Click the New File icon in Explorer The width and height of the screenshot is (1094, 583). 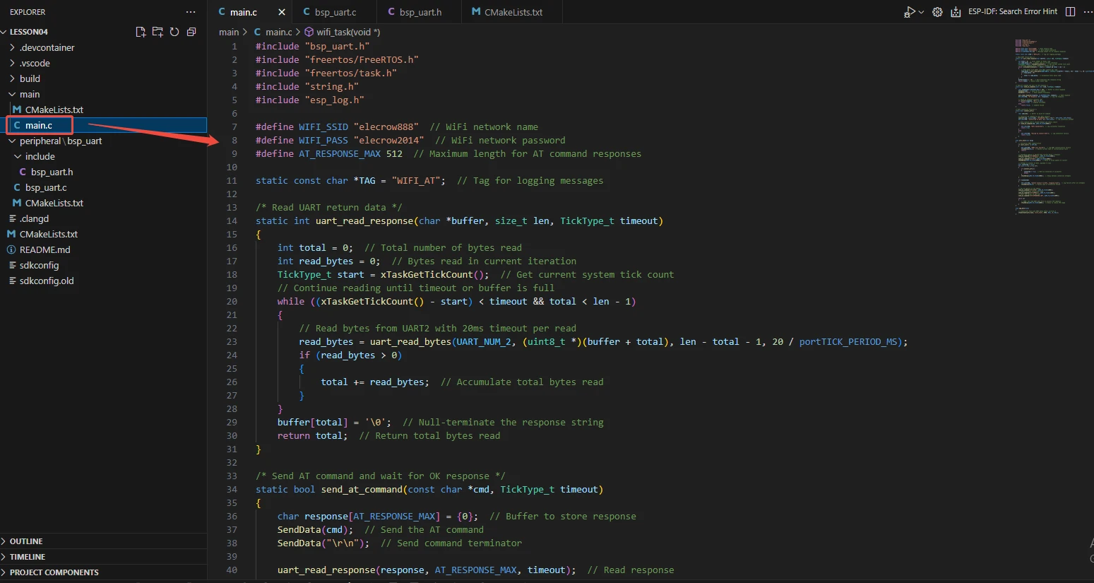click(141, 32)
